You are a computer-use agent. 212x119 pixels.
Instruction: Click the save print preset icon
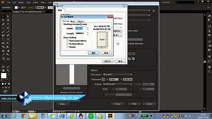point(154,11)
